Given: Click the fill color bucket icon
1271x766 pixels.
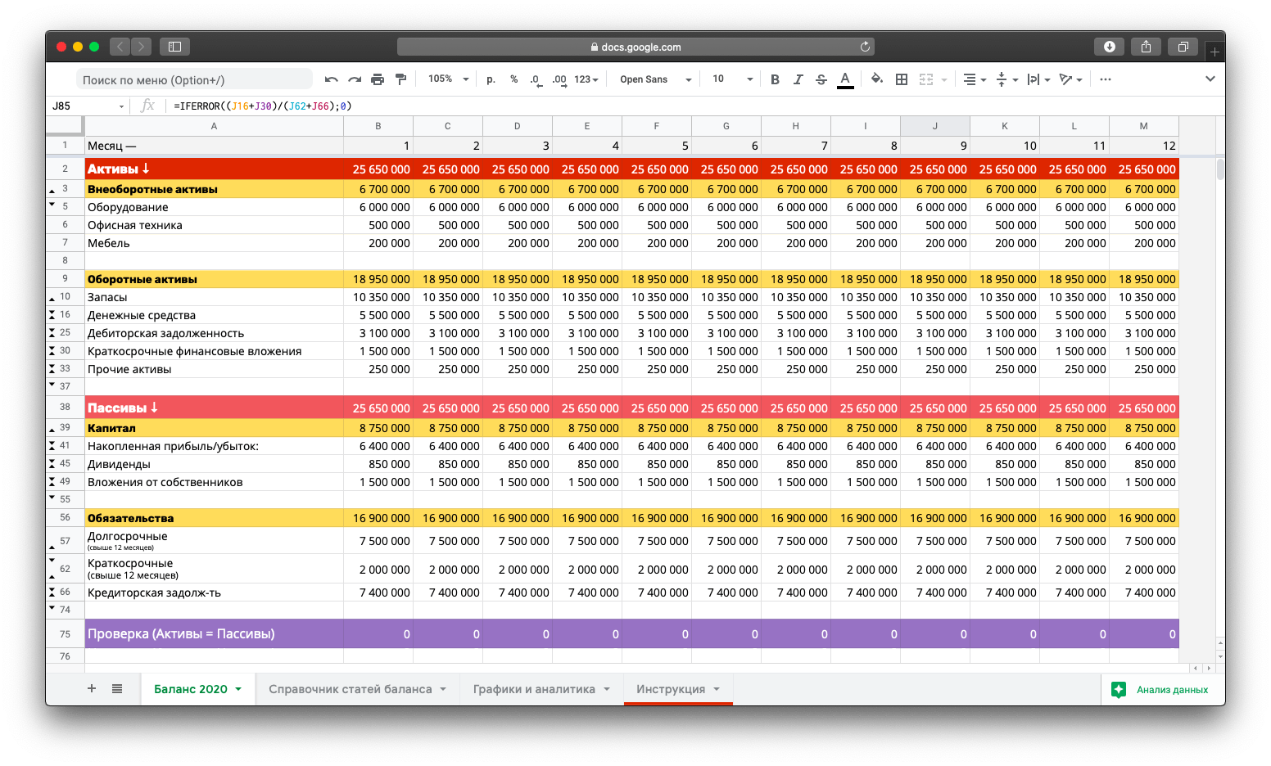Looking at the screenshot, I should pos(876,79).
